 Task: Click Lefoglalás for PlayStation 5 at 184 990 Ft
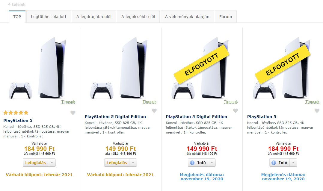coord(36,163)
